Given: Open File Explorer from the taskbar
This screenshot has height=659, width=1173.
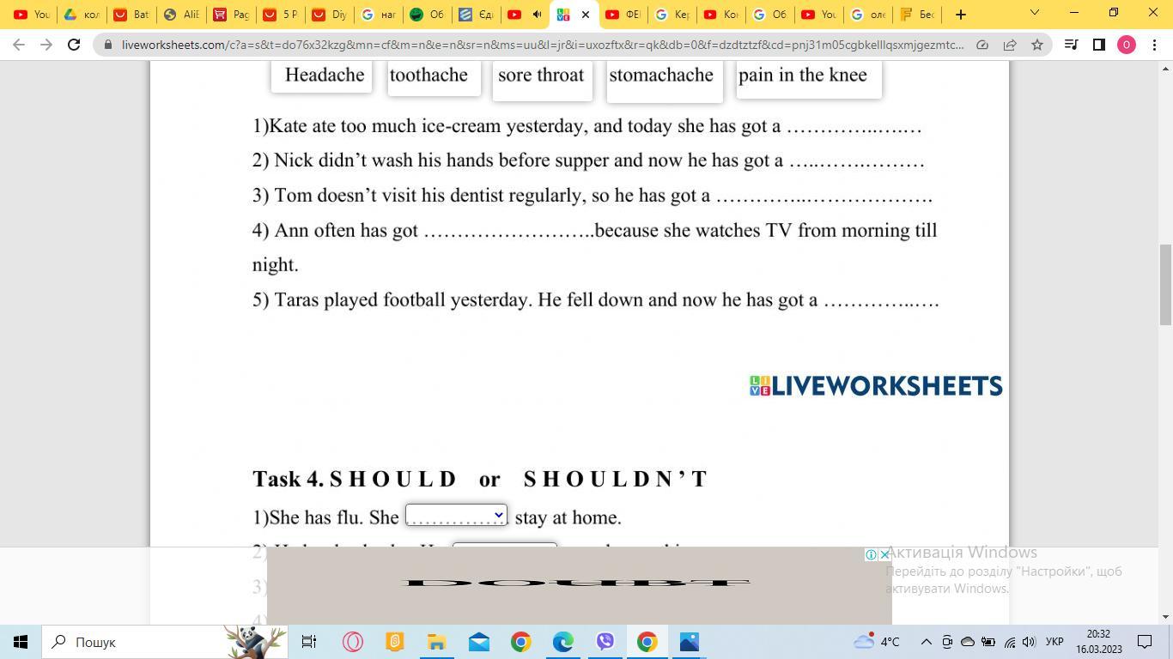Looking at the screenshot, I should [436, 642].
